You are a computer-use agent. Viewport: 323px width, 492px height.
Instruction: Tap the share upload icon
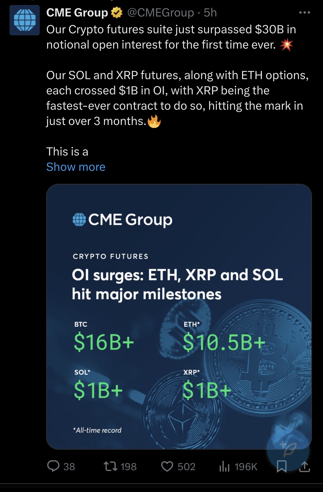tap(304, 467)
